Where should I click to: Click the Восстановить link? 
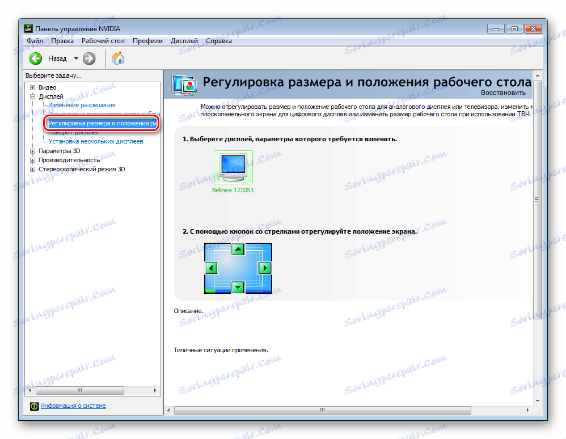click(x=503, y=93)
